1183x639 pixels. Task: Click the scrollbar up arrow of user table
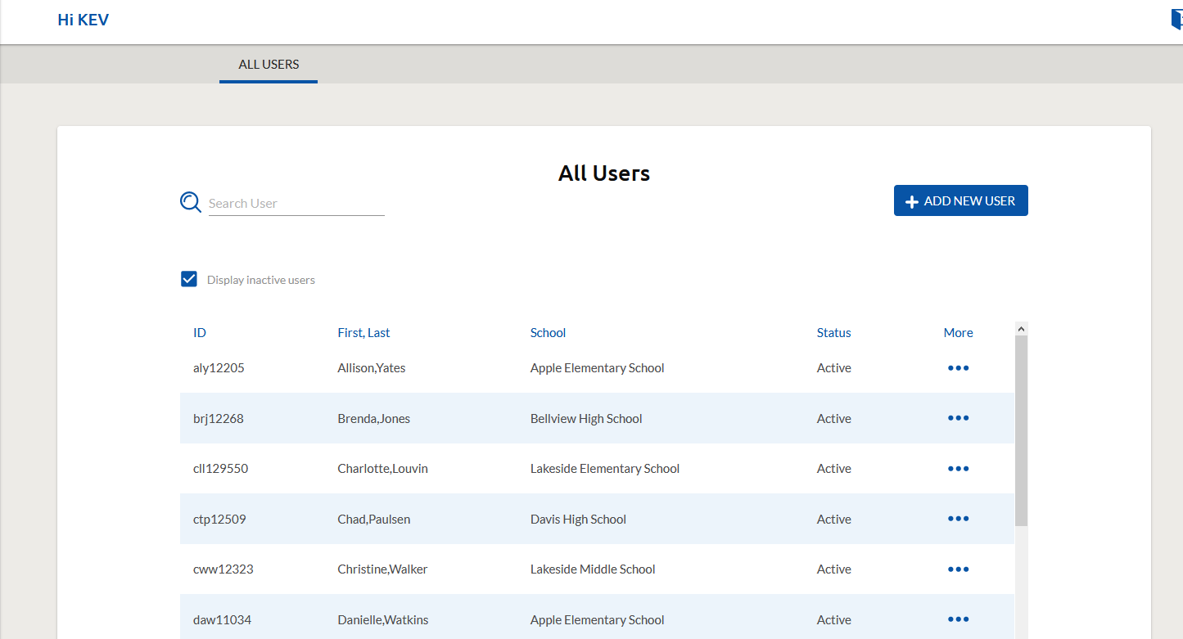pos(1021,329)
